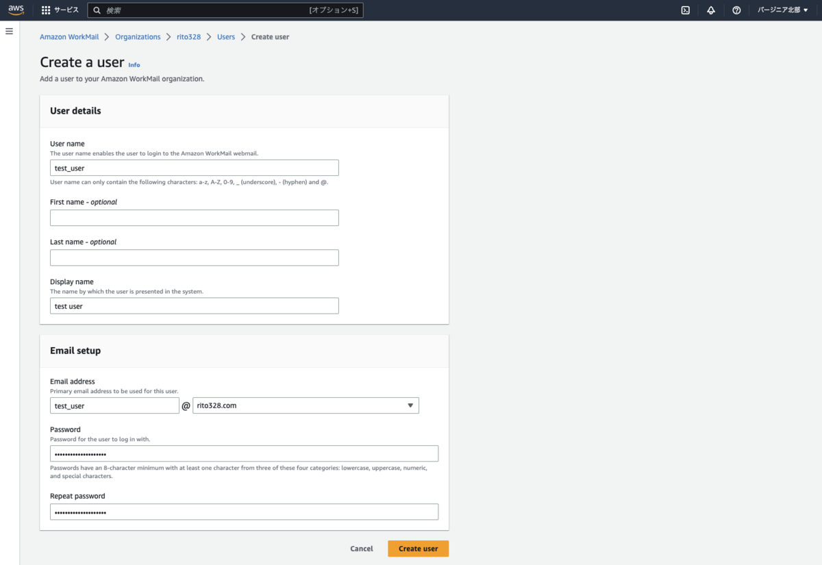Click the Repeat password field
Screen dimensions: 822x565
(x=244, y=512)
